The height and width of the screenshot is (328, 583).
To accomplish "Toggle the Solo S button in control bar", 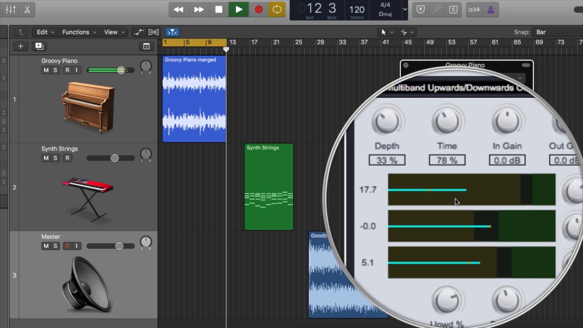I will click(453, 10).
